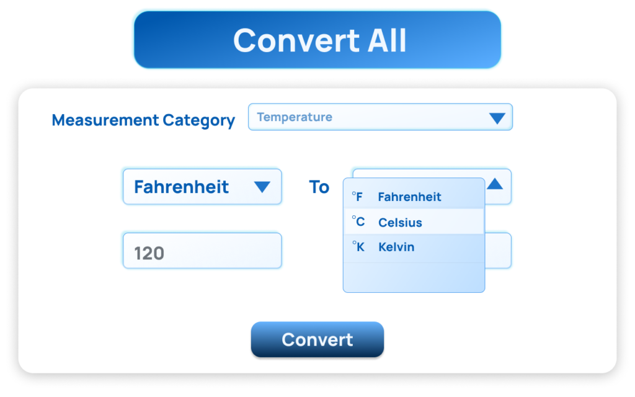Viewport: 635px width, 397px height.
Task: Pick Kelvin from the open list
Action: (396, 247)
